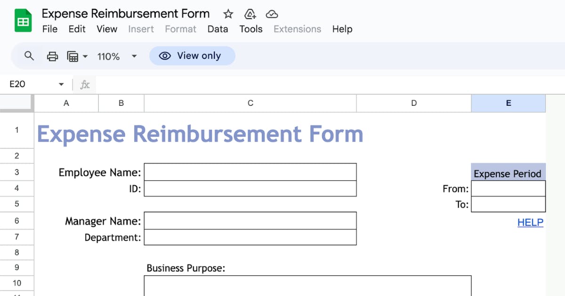Image resolution: width=565 pixels, height=296 pixels.
Task: Check document status via the cloud icon
Action: 272,14
